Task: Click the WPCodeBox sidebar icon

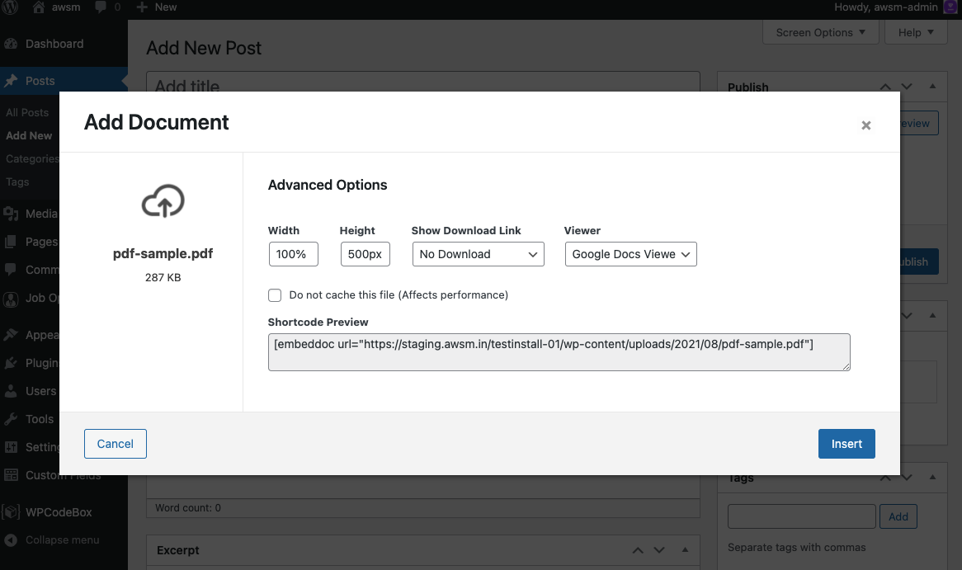Action: [x=12, y=512]
